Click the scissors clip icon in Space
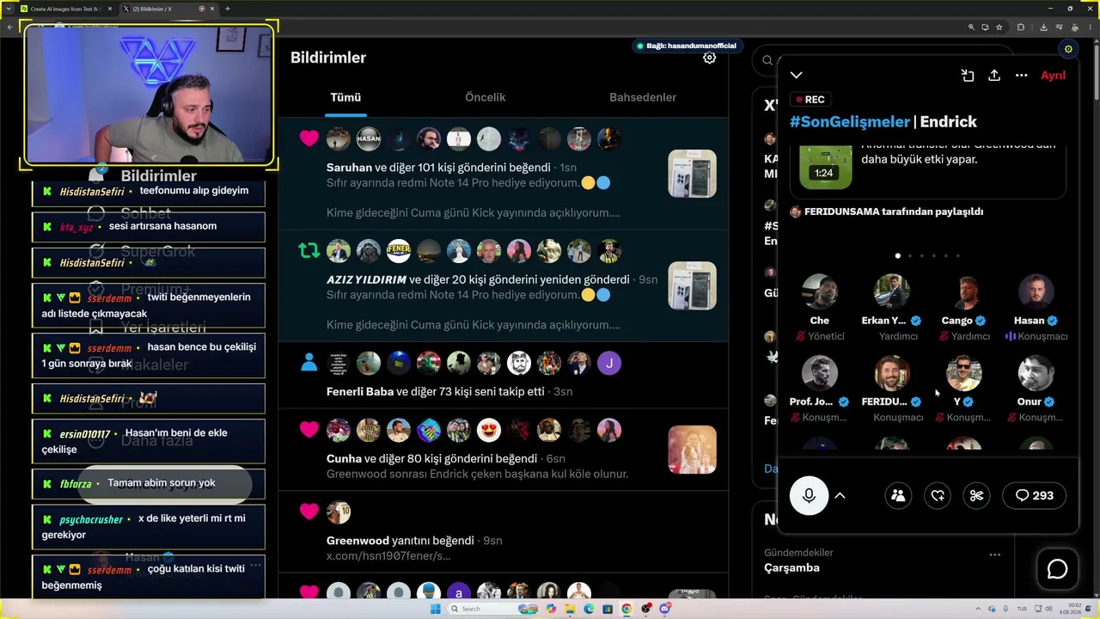 [x=976, y=495]
